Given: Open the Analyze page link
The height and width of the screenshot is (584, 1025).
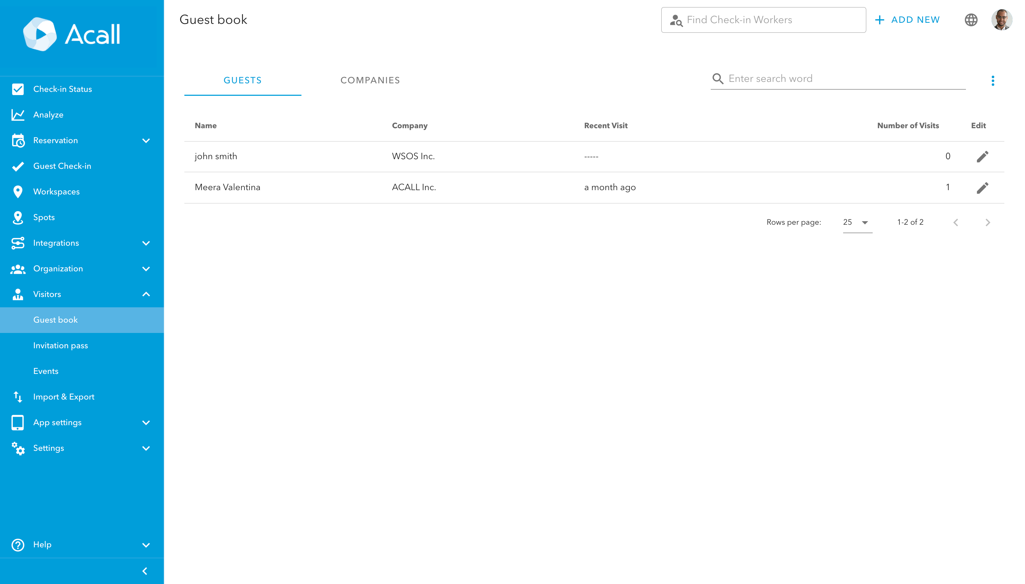Looking at the screenshot, I should pos(82,115).
